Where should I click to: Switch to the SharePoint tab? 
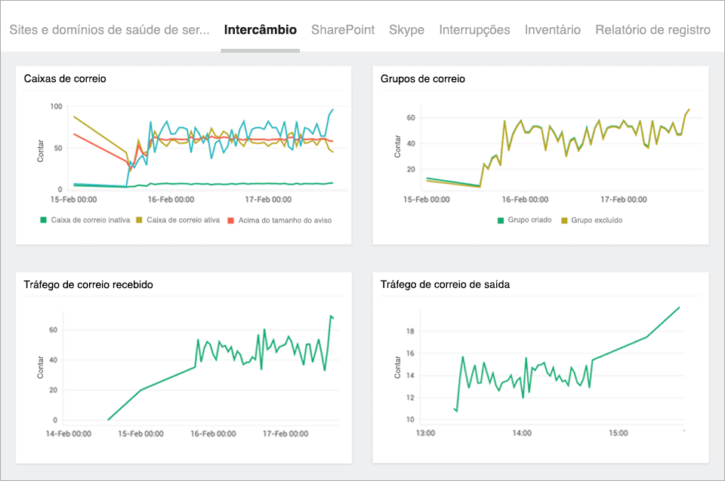[342, 30]
